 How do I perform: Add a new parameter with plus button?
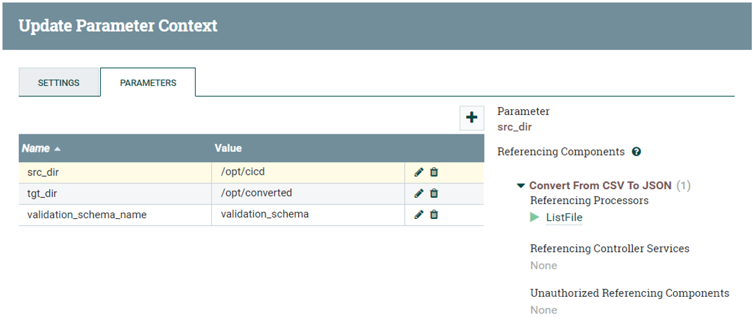471,118
